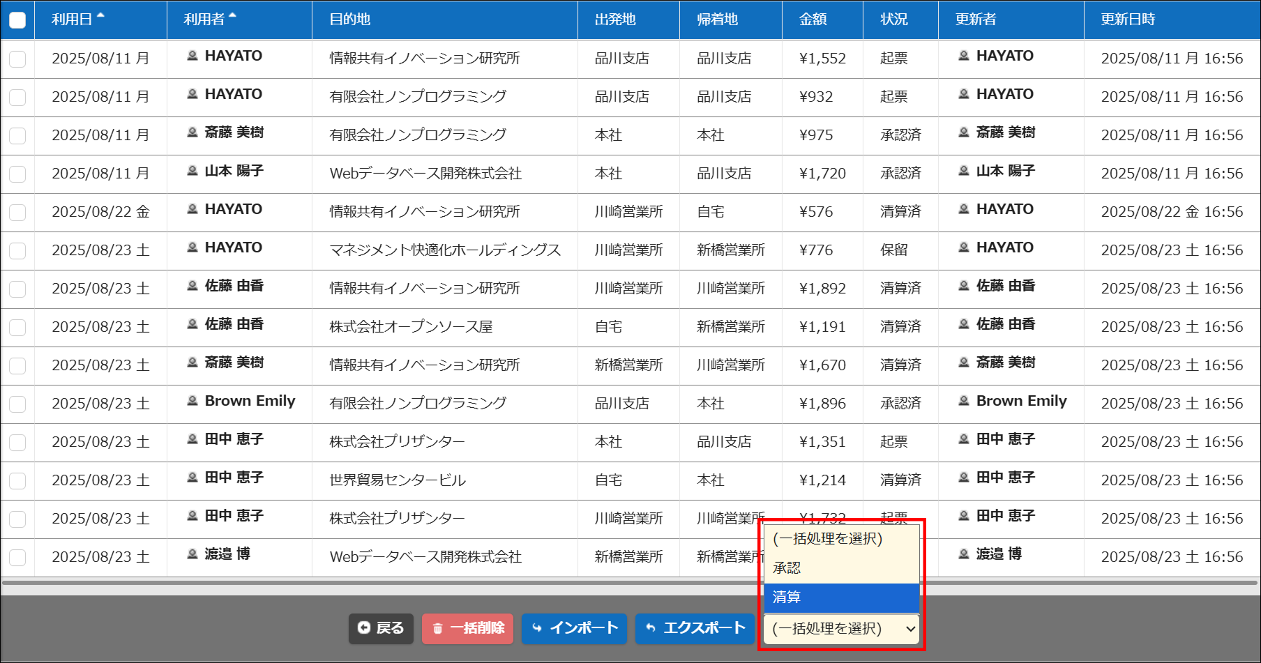Image resolution: width=1261 pixels, height=663 pixels.
Task: Click the arrow icon on インポート
Action: point(537,628)
